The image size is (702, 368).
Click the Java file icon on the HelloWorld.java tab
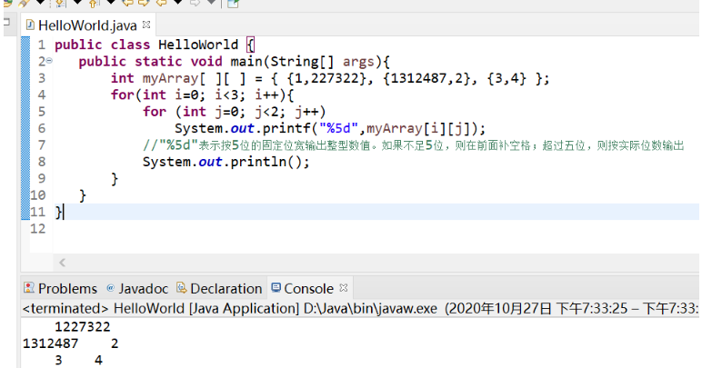coord(29,25)
